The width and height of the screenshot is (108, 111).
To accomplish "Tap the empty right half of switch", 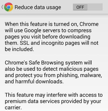I will click(95, 7).
